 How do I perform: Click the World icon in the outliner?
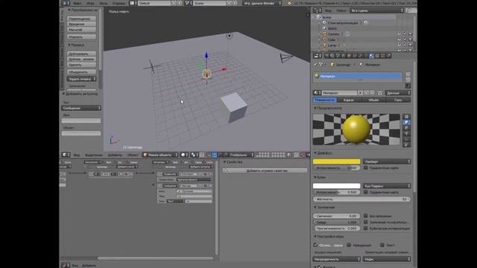[x=325, y=28]
